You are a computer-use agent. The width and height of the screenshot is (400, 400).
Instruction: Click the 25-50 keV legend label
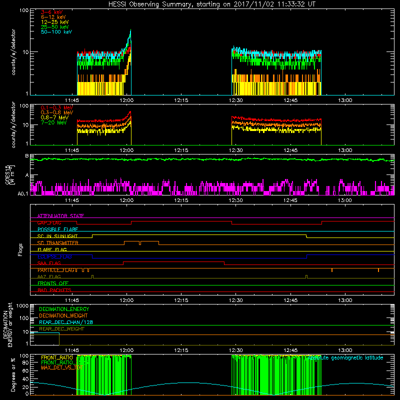[x=55, y=27]
